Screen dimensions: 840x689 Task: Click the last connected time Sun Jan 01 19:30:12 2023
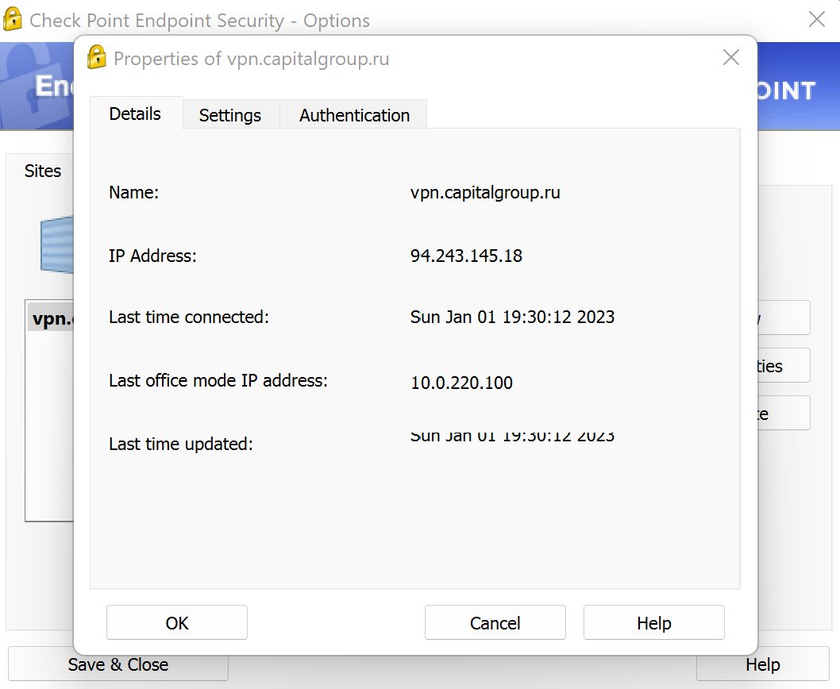point(512,317)
